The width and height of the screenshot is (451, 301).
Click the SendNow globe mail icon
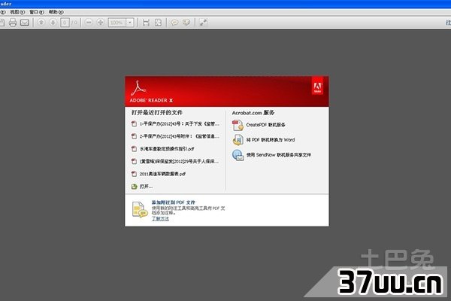pos(238,155)
